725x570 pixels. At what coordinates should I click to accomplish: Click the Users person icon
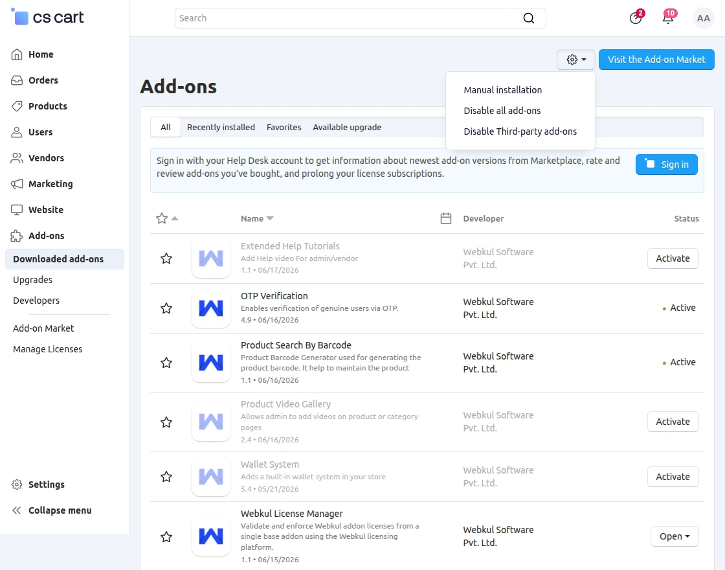17,132
